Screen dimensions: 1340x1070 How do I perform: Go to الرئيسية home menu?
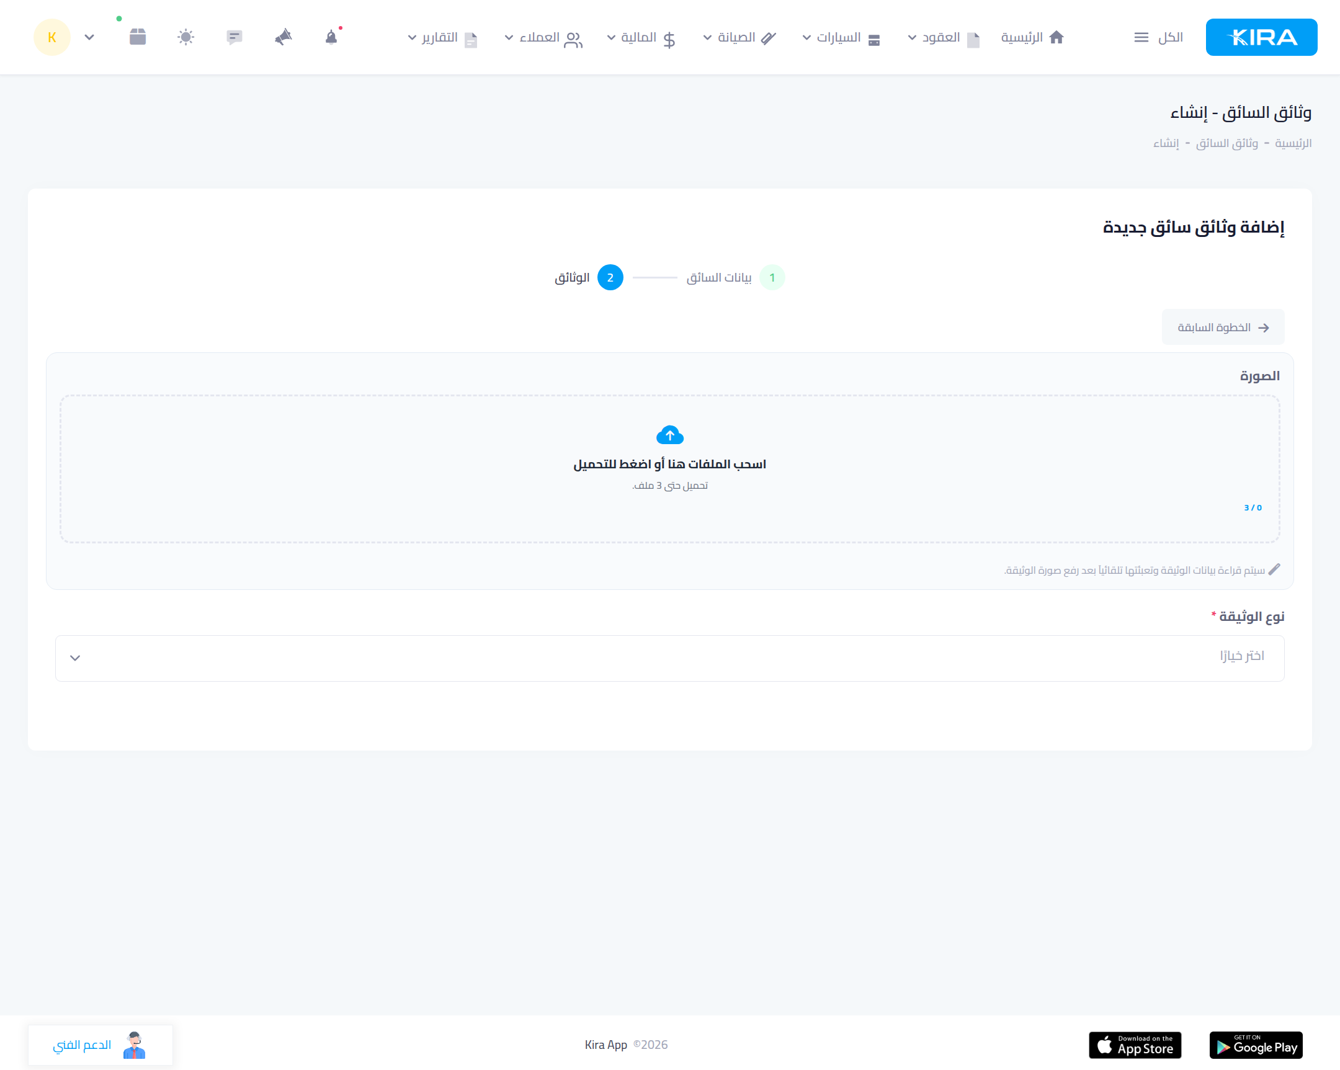[1032, 37]
